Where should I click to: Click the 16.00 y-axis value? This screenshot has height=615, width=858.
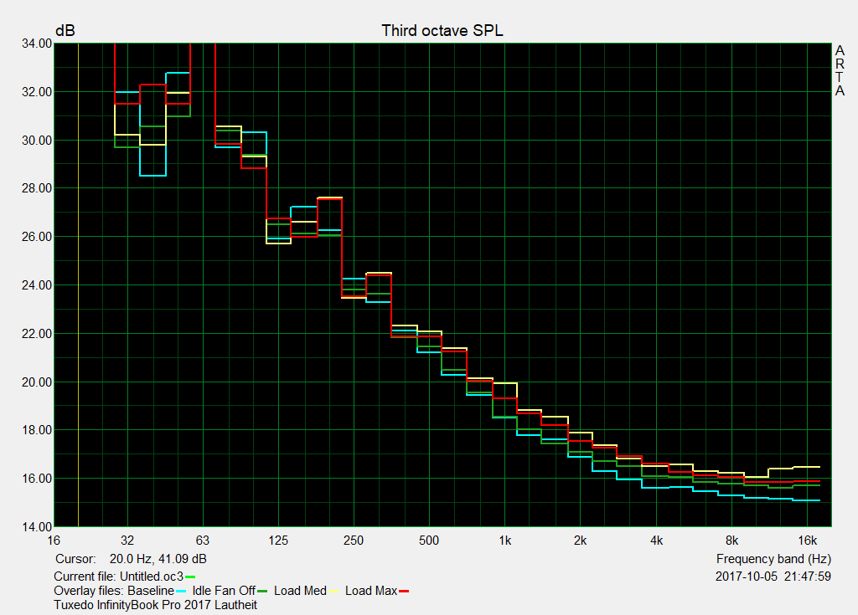[x=37, y=479]
